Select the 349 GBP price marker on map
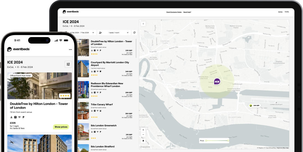The width and height of the screenshot is (303, 152). pyautogui.click(x=254, y=105)
